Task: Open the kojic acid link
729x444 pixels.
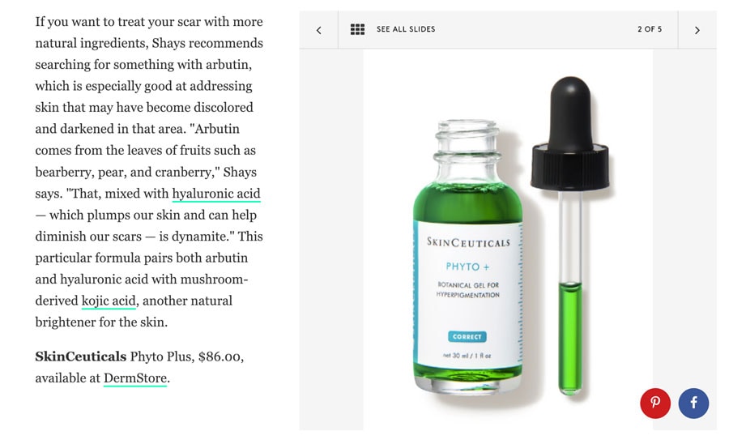Action: 109,301
